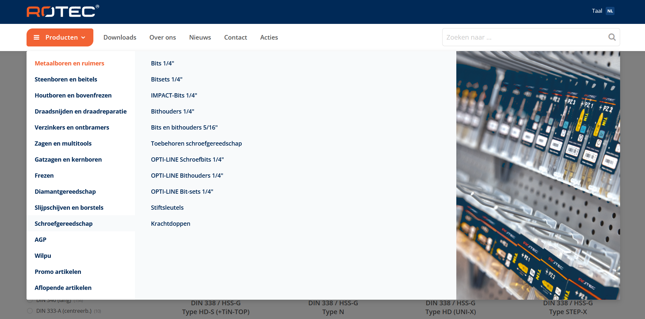This screenshot has width=645, height=319.
Task: Open OPTI-LINE Schroefbits 1/4" link
Action: click(187, 160)
